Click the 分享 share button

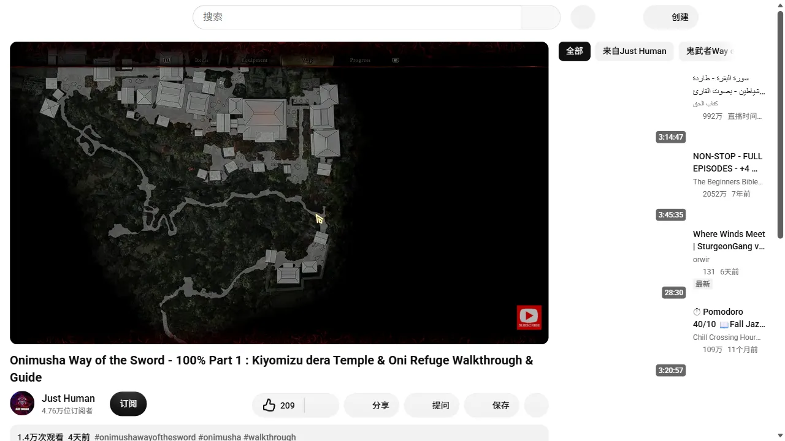[x=372, y=405]
